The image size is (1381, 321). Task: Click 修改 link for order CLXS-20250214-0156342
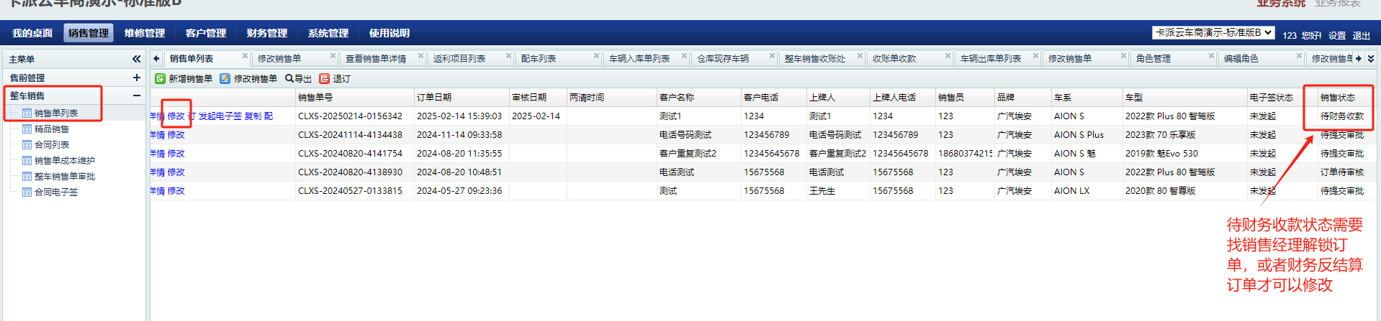coord(176,116)
